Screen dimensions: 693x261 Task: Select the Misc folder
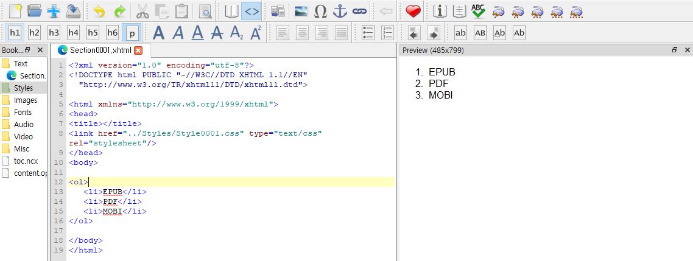[21, 149]
